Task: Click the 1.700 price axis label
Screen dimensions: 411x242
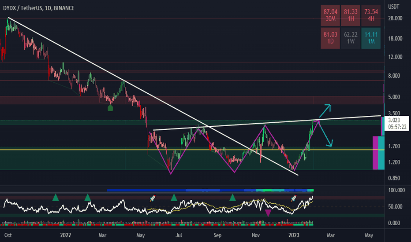Action: point(394,146)
